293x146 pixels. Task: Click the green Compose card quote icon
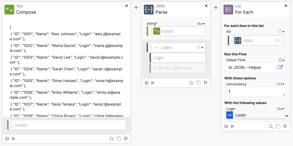pyautogui.click(x=9, y=9)
